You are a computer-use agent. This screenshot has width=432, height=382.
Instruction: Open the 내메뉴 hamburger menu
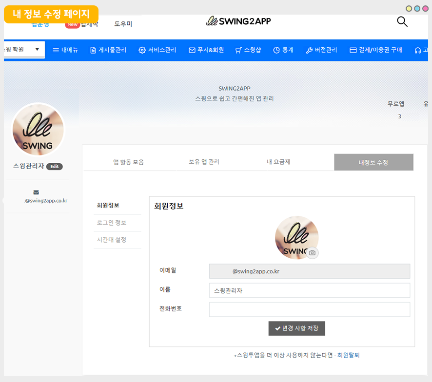65,50
